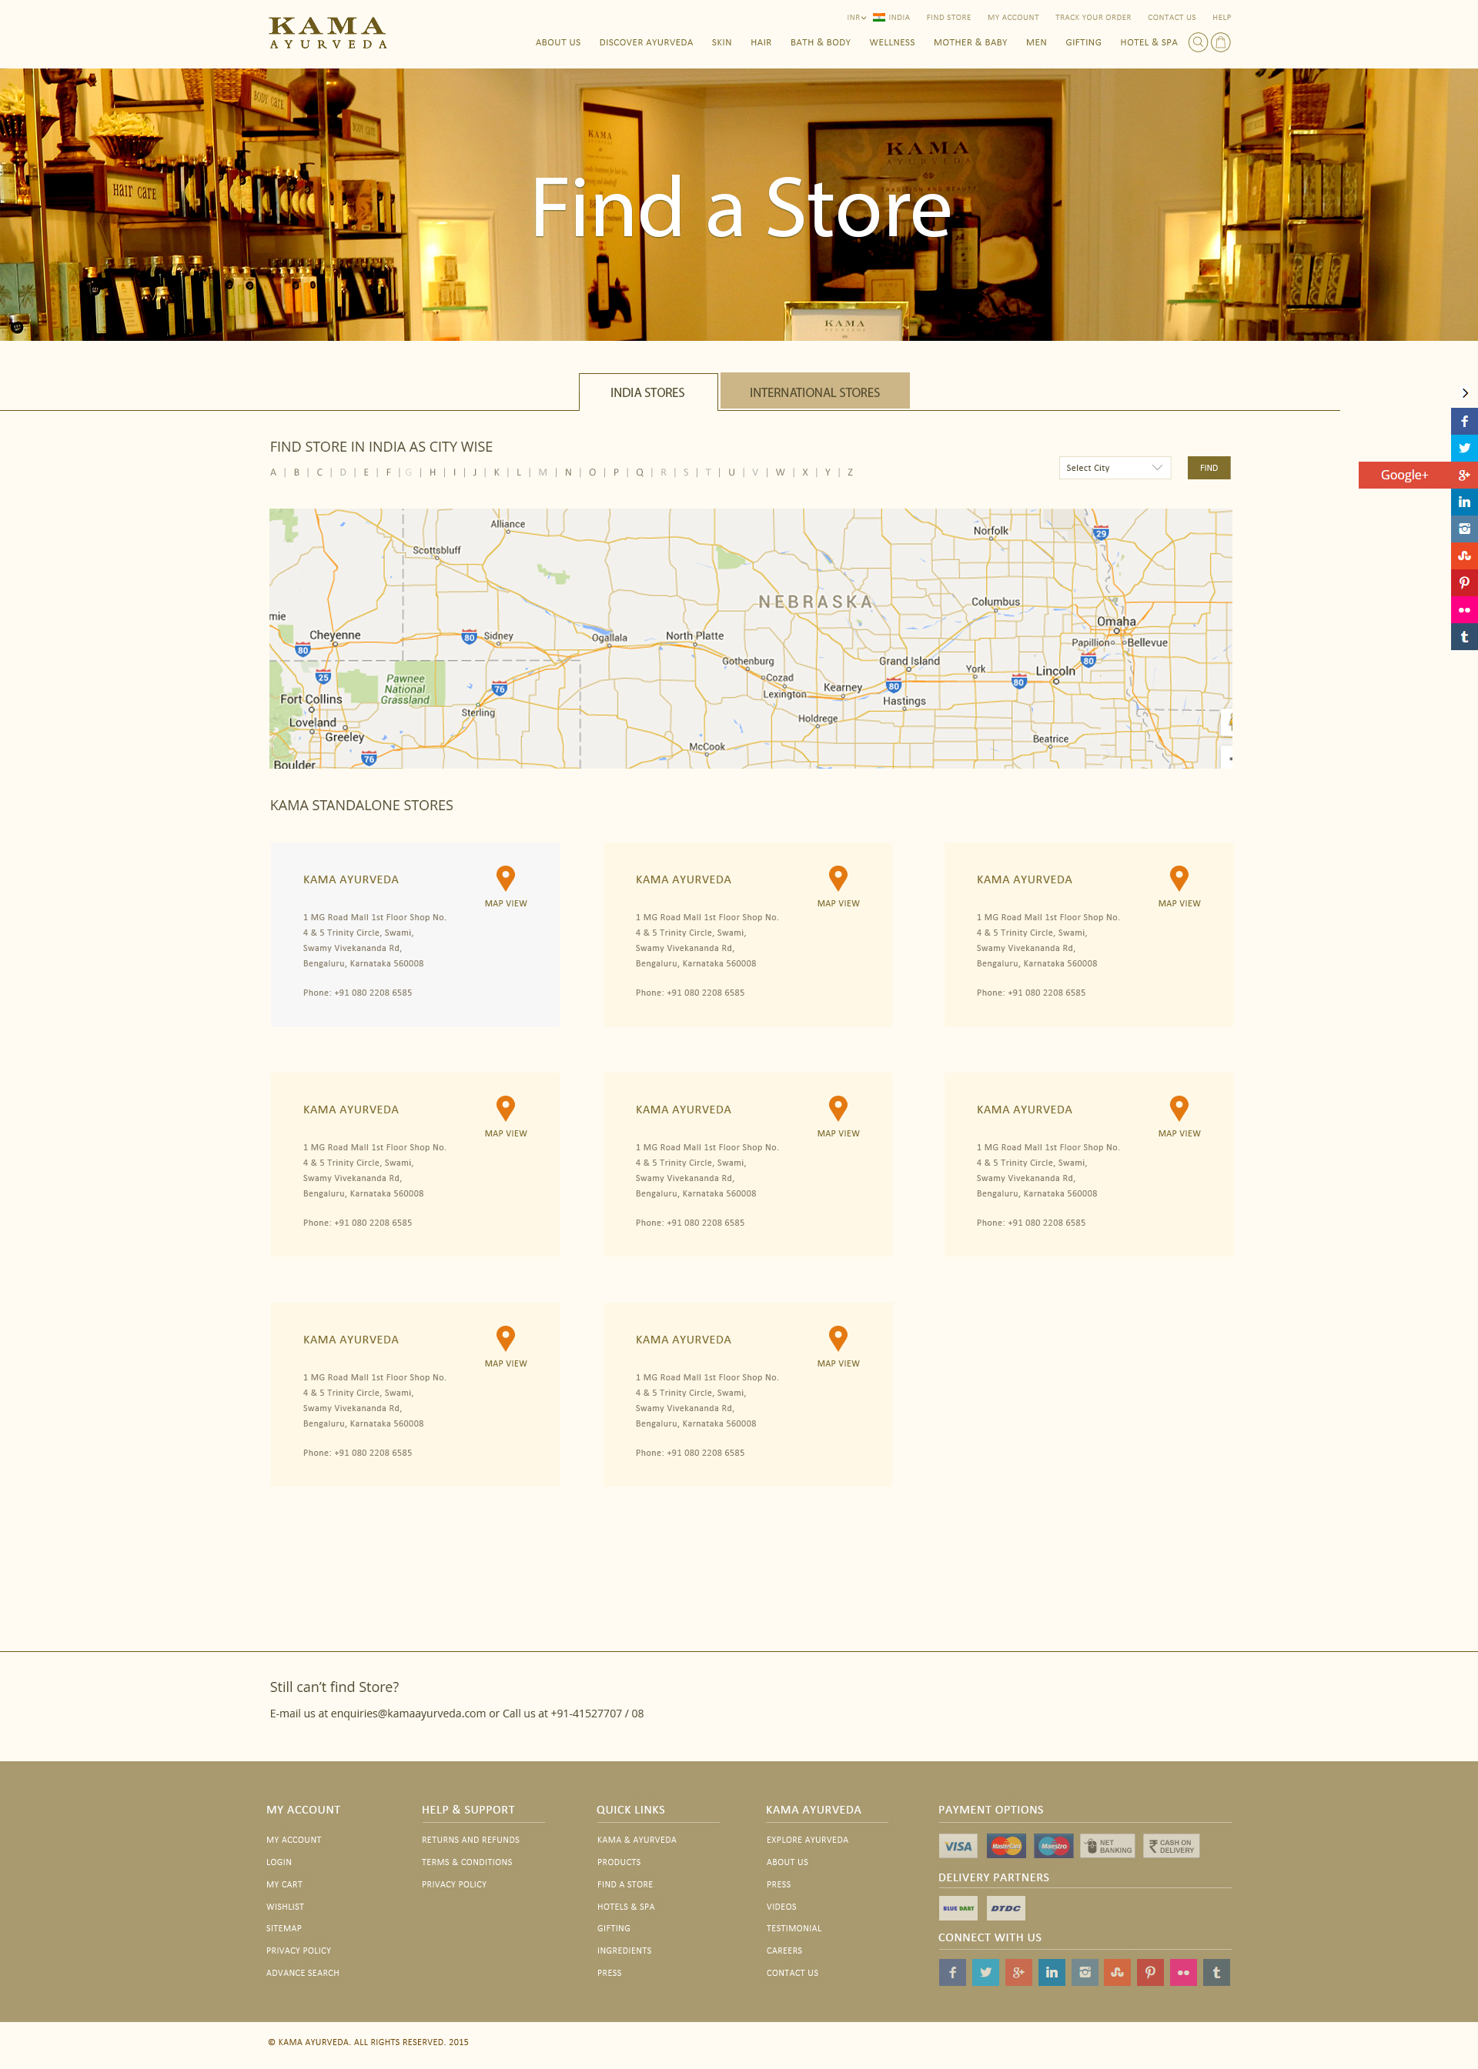Click Omaha on the map
The height and width of the screenshot is (2069, 1478).
point(1115,622)
